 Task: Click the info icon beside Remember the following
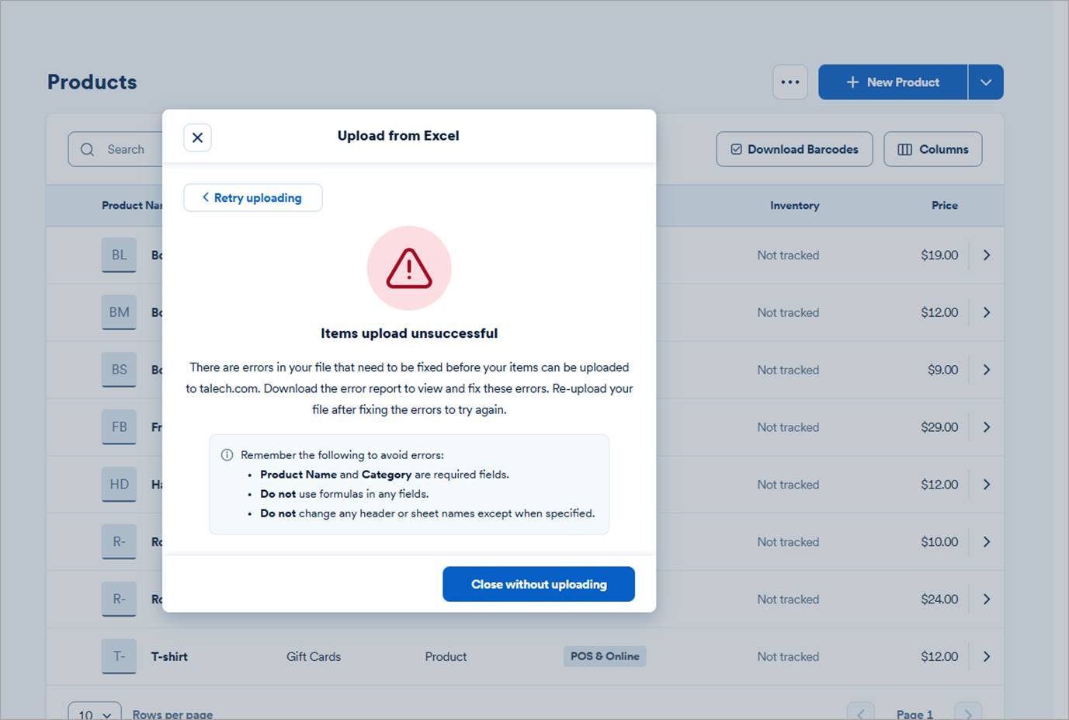[227, 455]
